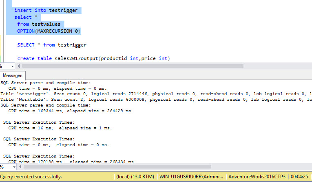This screenshot has width=312, height=182.
Task: Click the Messages scrollbar left arrow
Action: point(20,167)
